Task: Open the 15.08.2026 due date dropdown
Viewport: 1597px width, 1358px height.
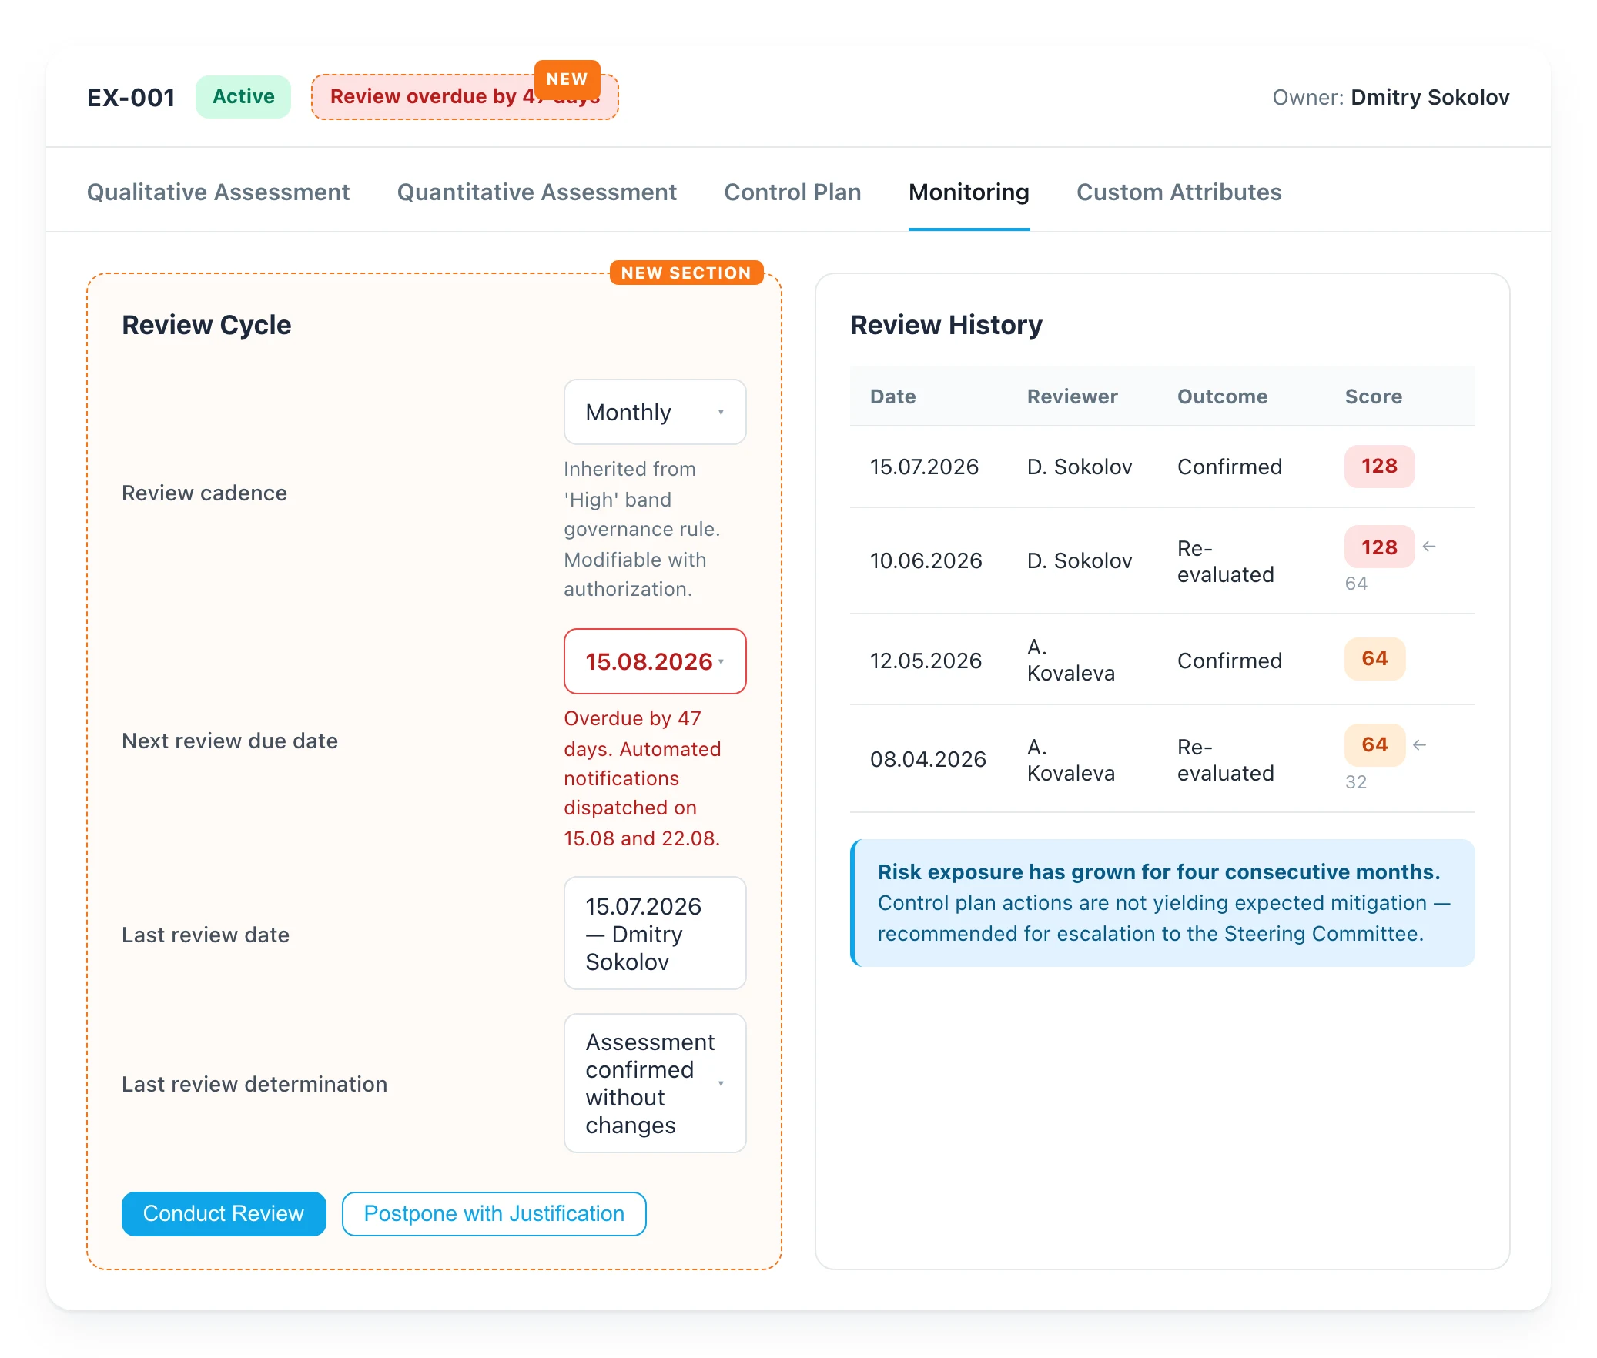Action: pos(655,661)
